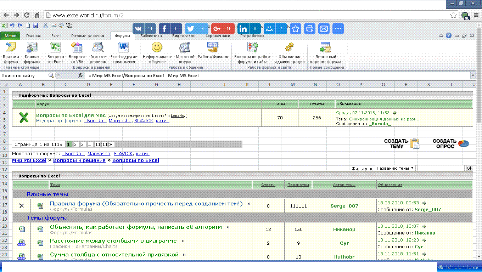Image resolution: width=482 pixels, height=272 pixels.
Task: Switch to the Видеосалон ribbon tab
Action: [184, 36]
